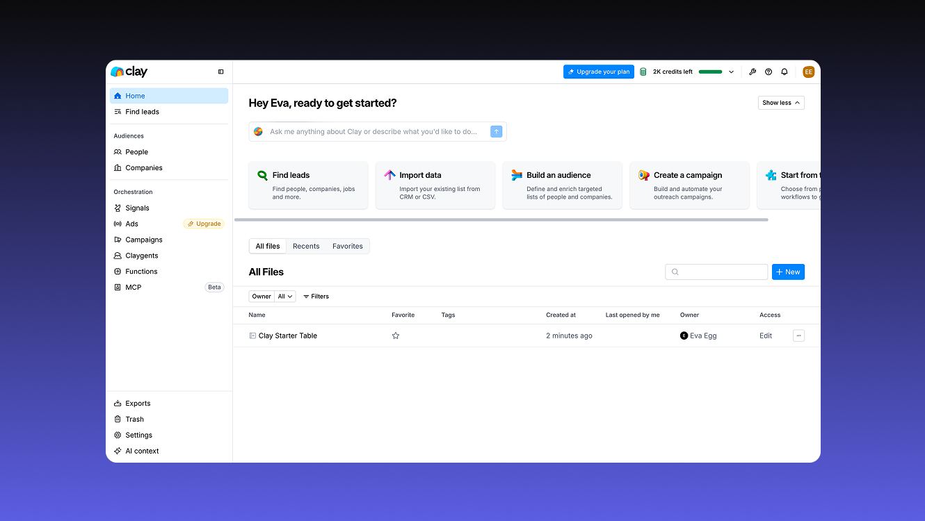Image resolution: width=925 pixels, height=521 pixels.
Task: Favorite the Clay Starter Table with the star
Action: coord(396,336)
